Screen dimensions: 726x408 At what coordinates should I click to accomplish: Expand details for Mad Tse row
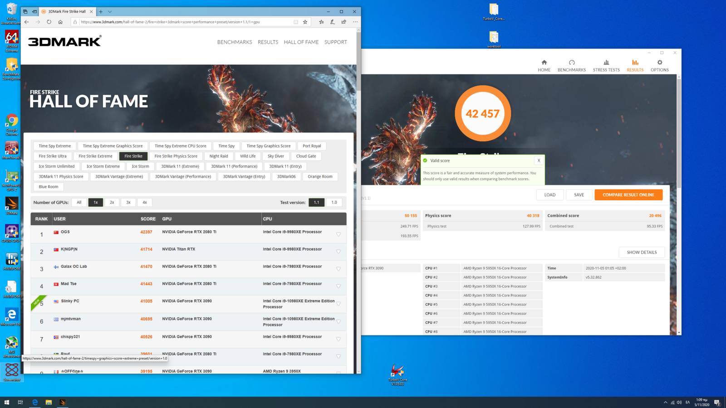[x=338, y=286]
